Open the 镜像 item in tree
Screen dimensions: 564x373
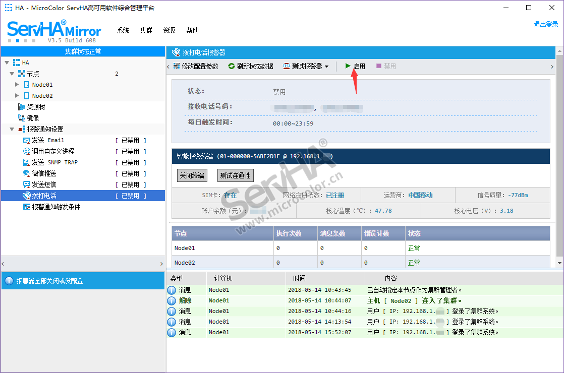pyautogui.click(x=32, y=118)
